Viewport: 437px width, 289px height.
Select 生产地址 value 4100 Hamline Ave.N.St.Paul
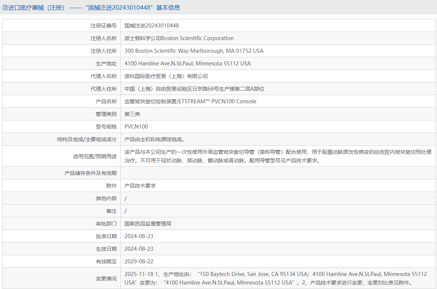coord(188,64)
